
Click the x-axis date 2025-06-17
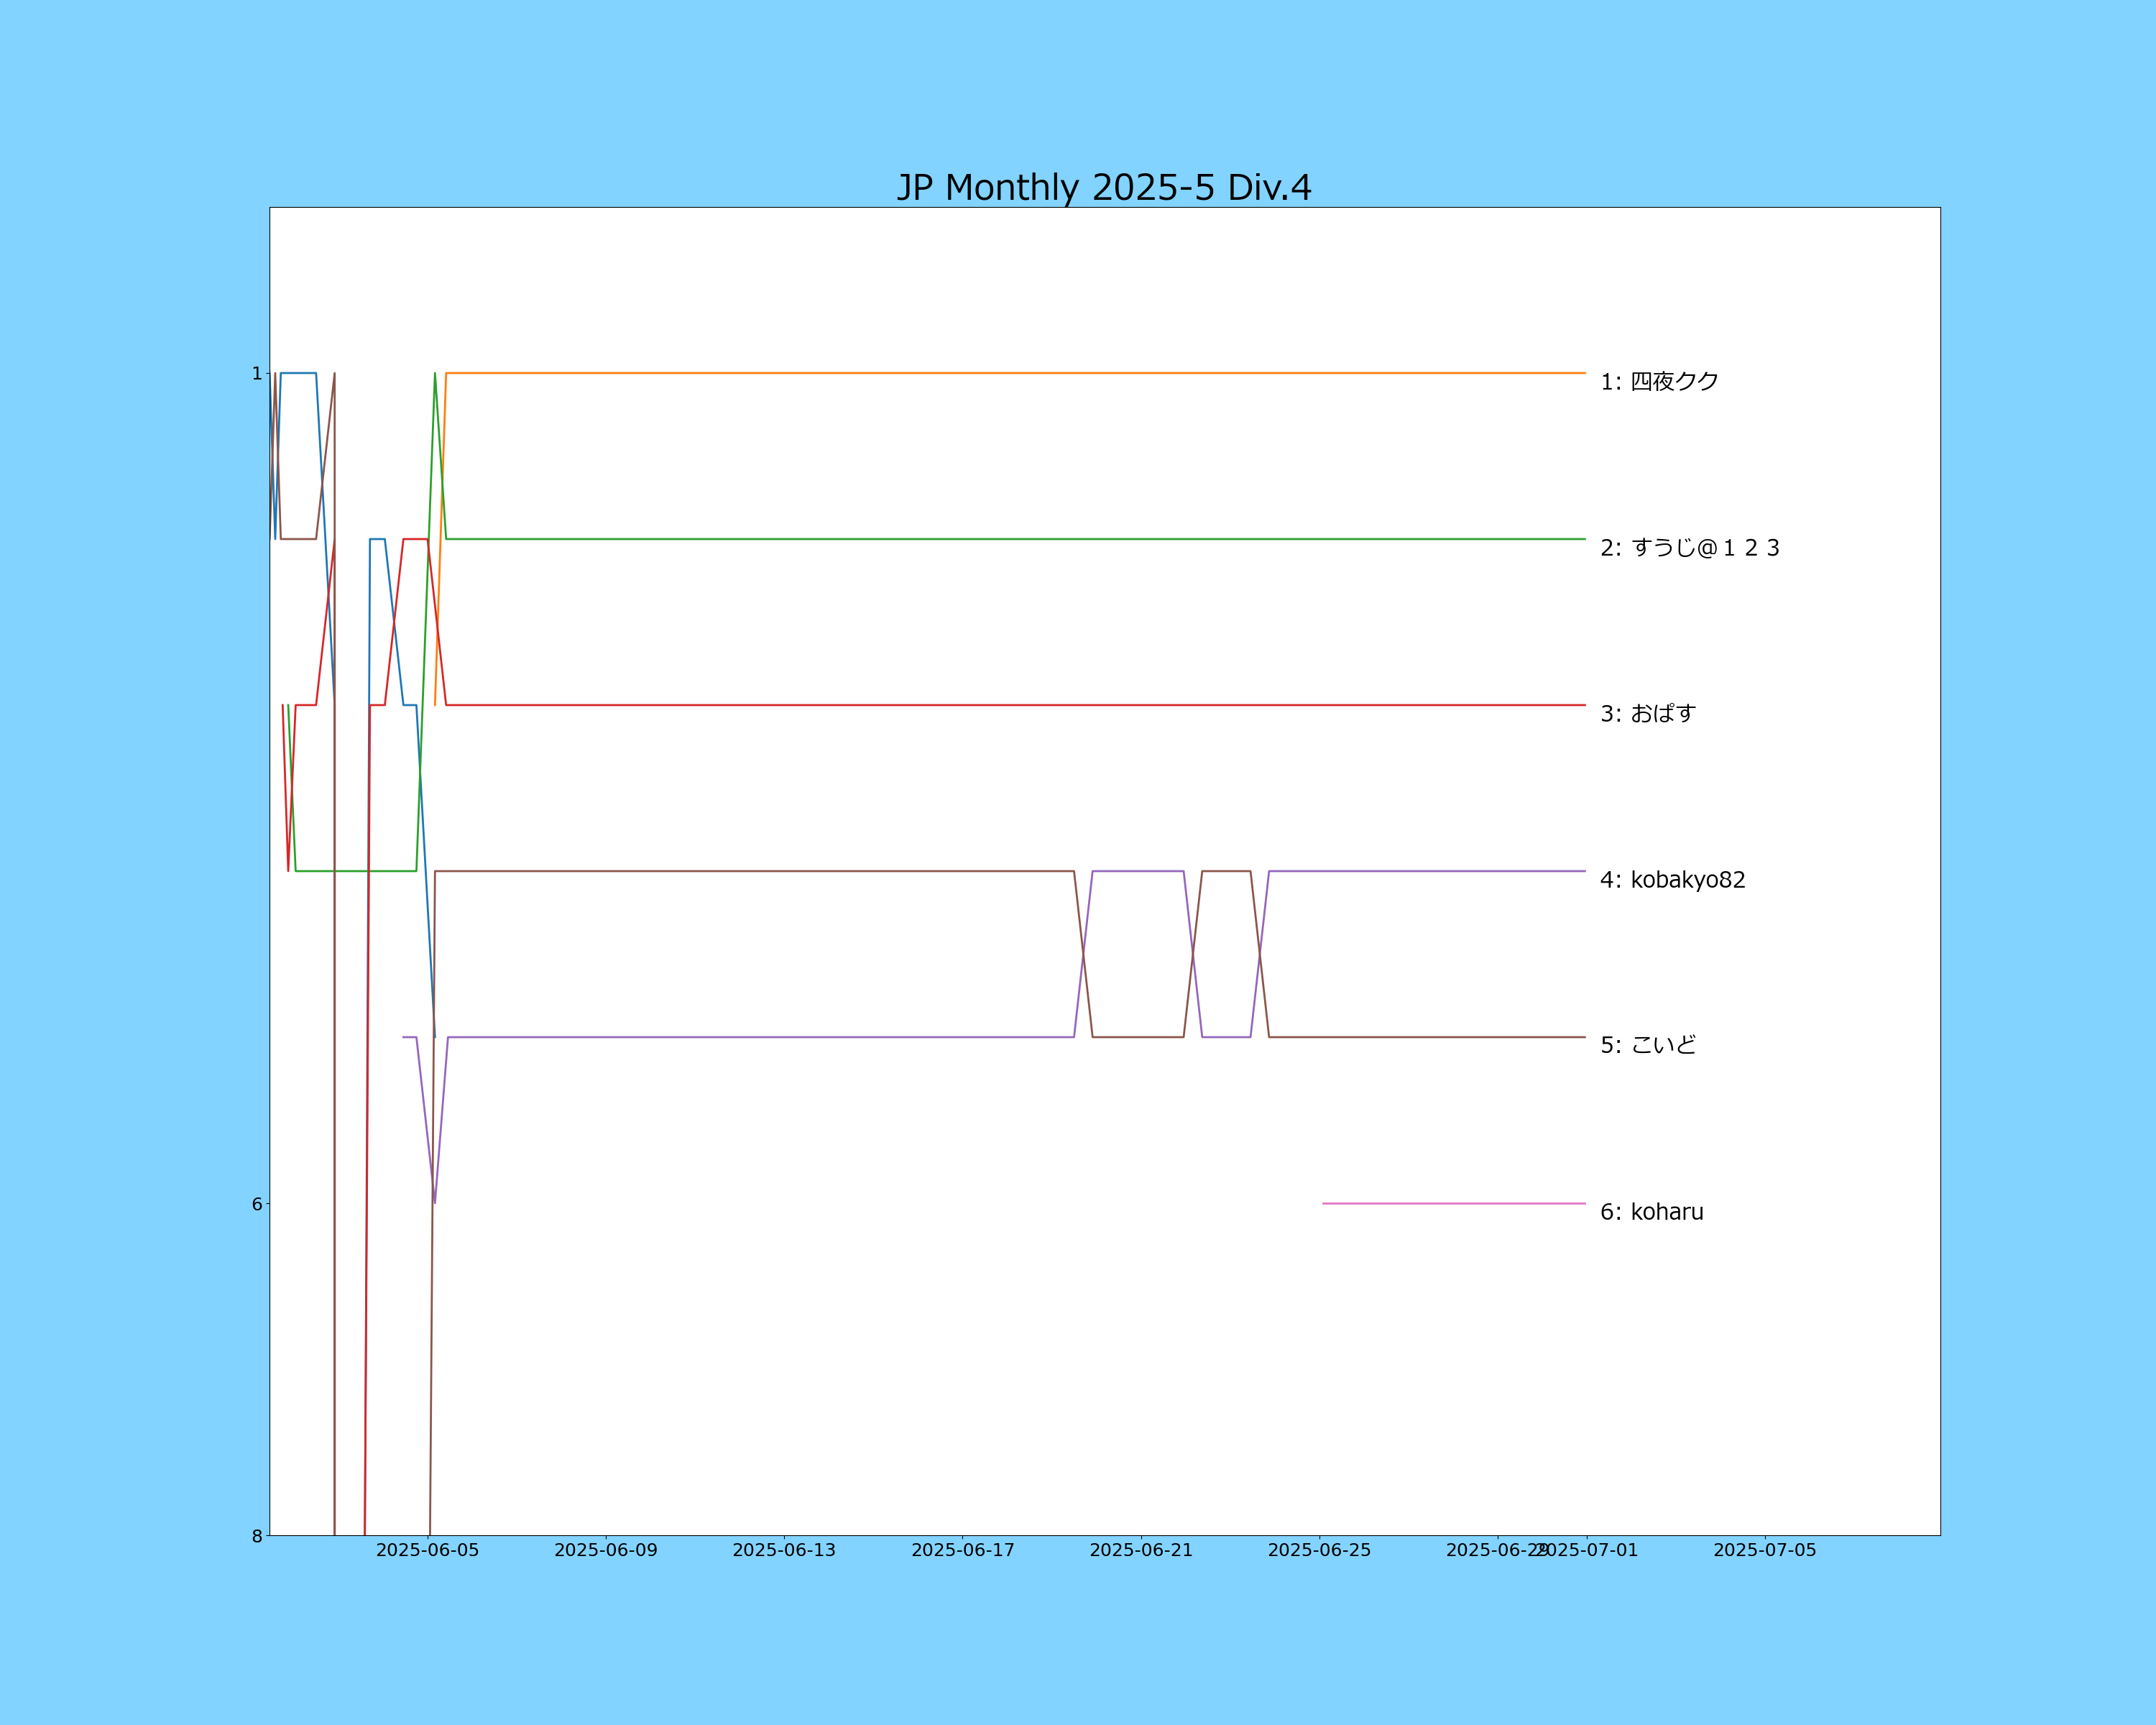962,1550
